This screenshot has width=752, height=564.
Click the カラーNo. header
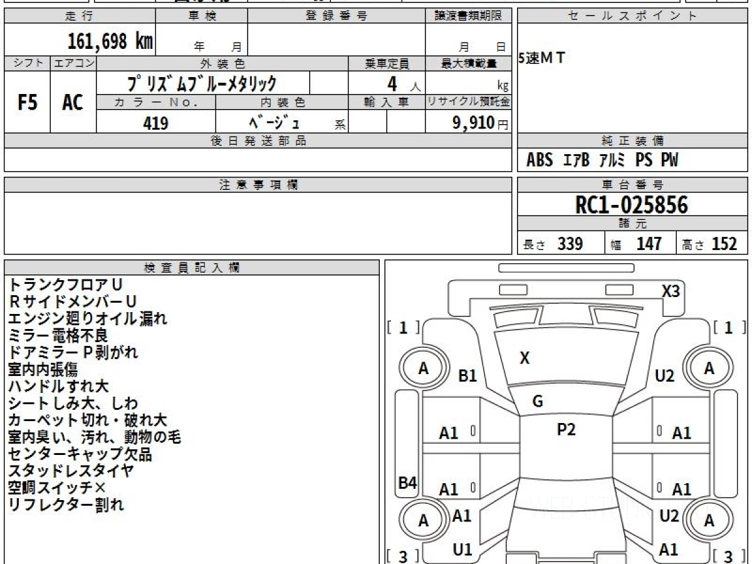[156, 102]
